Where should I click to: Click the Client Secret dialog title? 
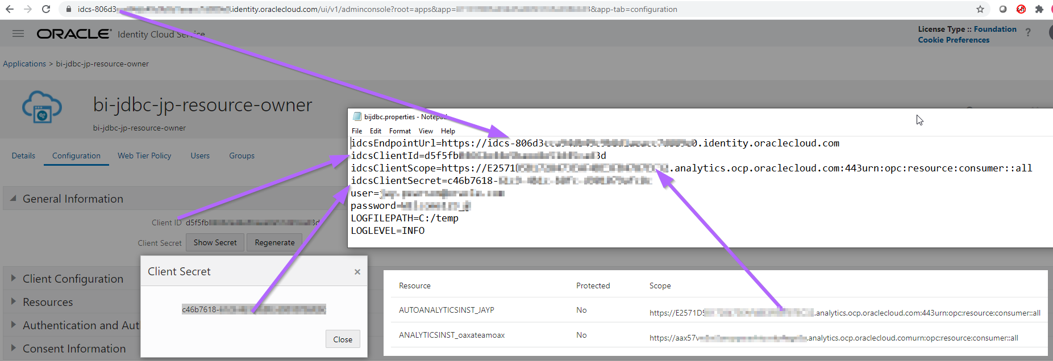pos(179,271)
